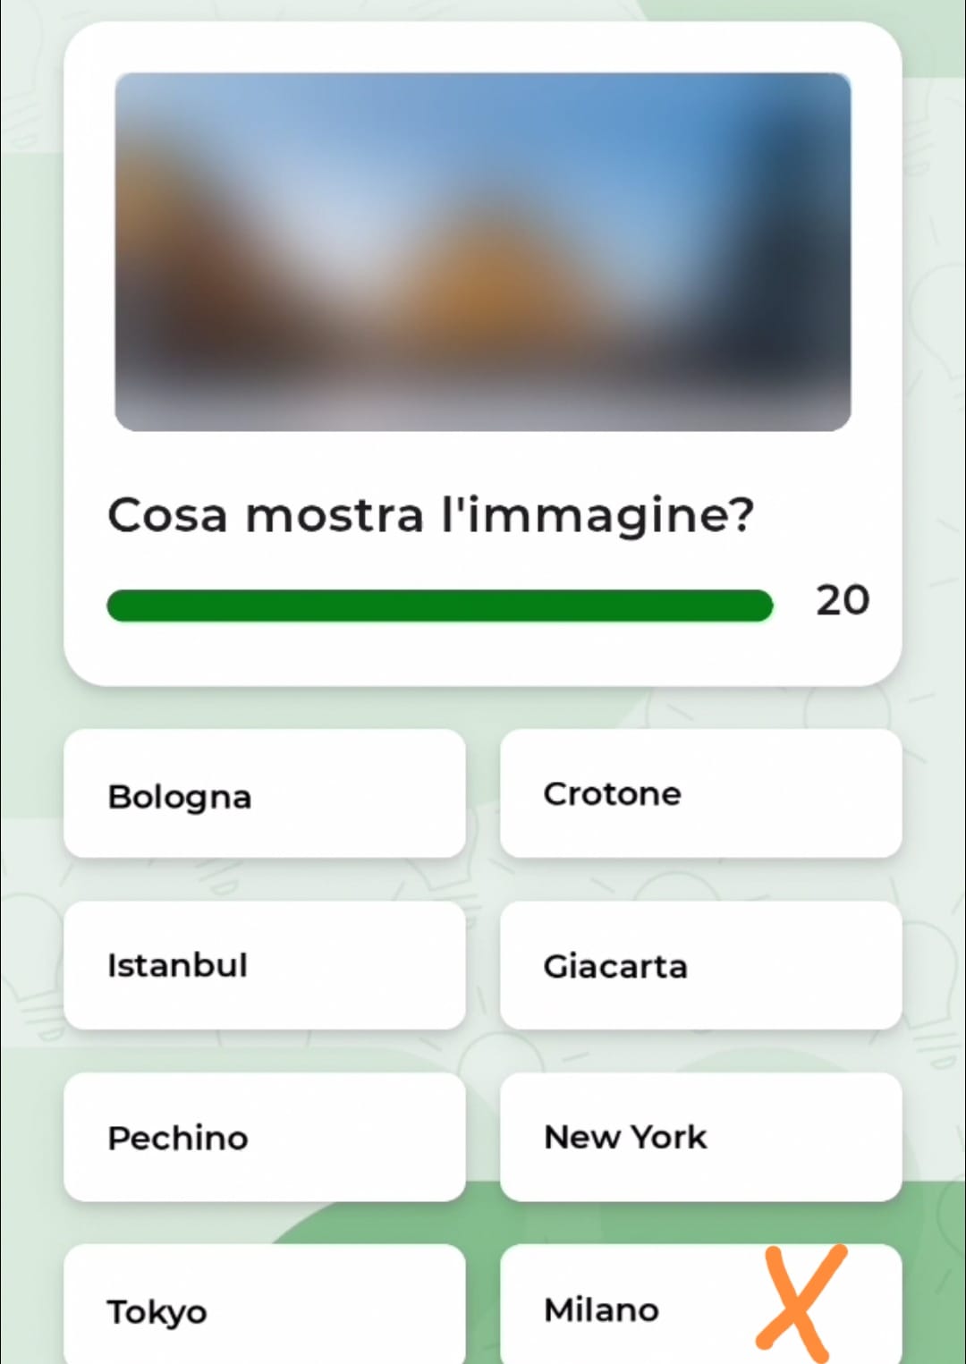Pick the Chinese capital answer option
This screenshot has height=1364, width=966.
tap(264, 1137)
